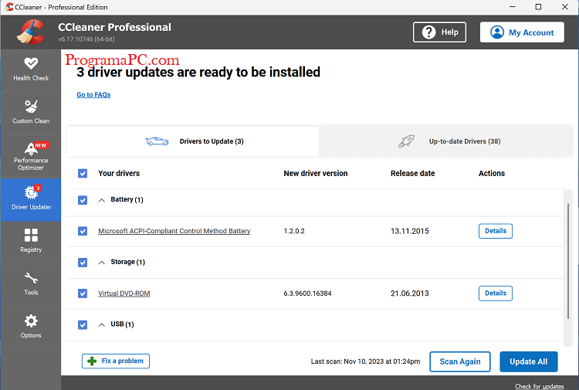View Details for Virtual DVD-ROM driver
Image resolution: width=579 pixels, height=390 pixels.
495,293
